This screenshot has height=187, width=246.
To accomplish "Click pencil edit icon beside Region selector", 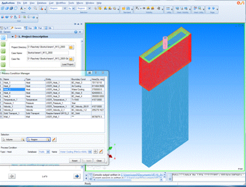I will pyautogui.click(x=54, y=140).
